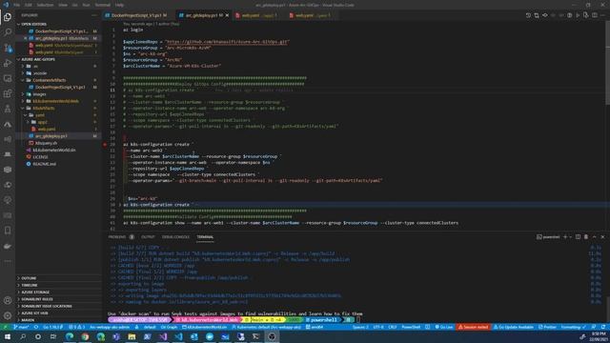Switch to the Debug Console tab
Screen dimensions: 610x343
pyautogui.click(x=175, y=237)
